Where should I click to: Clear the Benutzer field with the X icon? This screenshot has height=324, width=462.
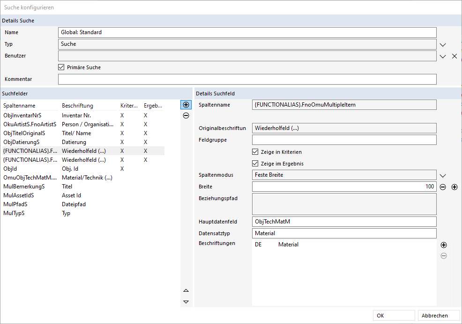pyautogui.click(x=454, y=56)
